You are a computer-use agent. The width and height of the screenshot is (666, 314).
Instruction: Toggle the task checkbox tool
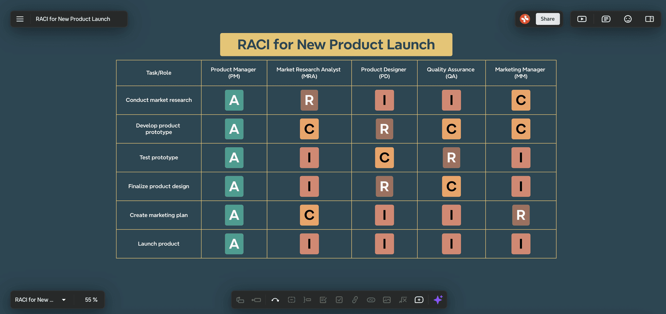tap(339, 300)
